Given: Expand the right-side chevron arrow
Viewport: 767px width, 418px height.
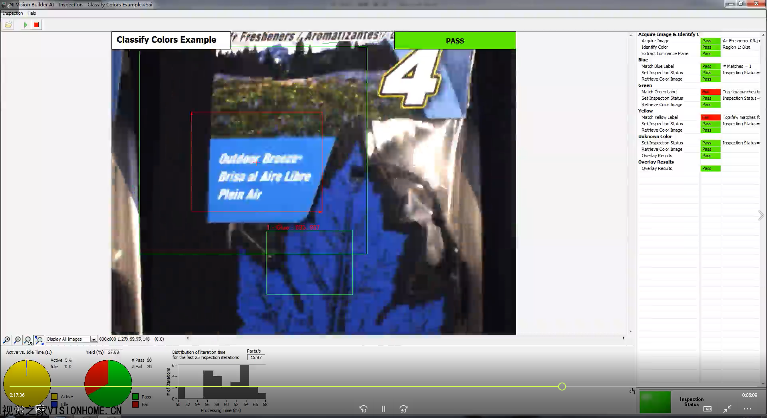Looking at the screenshot, I should (761, 215).
